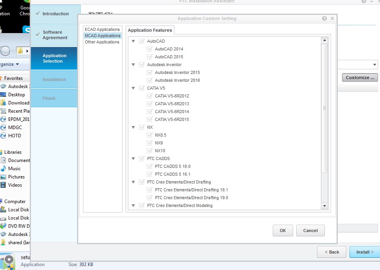Click the help icon in Application Custom Setting
Viewport: 380px width, 270px height.
[x=324, y=18]
